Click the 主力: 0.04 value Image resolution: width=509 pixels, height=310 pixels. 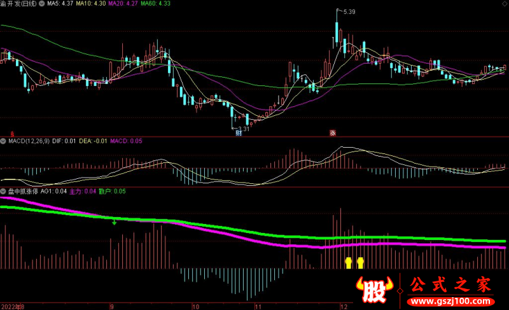(83, 191)
